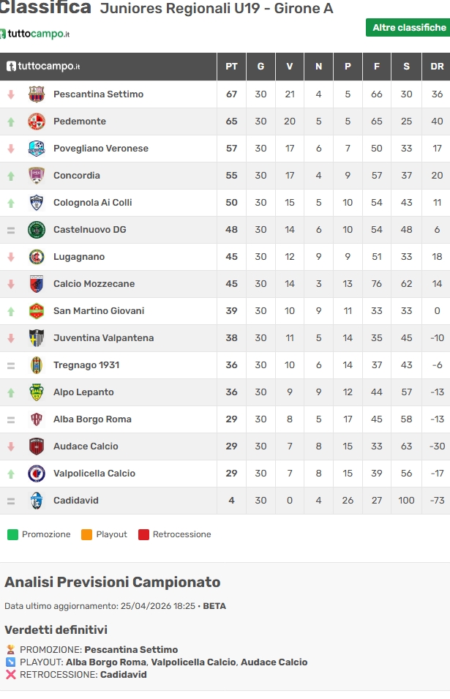The width and height of the screenshot is (450, 699).
Task: Open the Povegliano Veronese club logo
Action: (x=37, y=149)
